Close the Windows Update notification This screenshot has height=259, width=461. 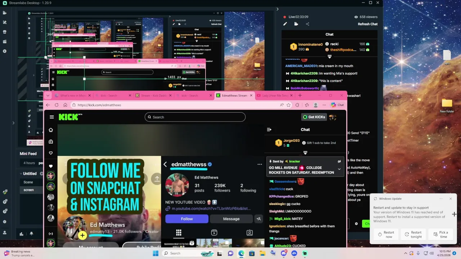pos(450,199)
